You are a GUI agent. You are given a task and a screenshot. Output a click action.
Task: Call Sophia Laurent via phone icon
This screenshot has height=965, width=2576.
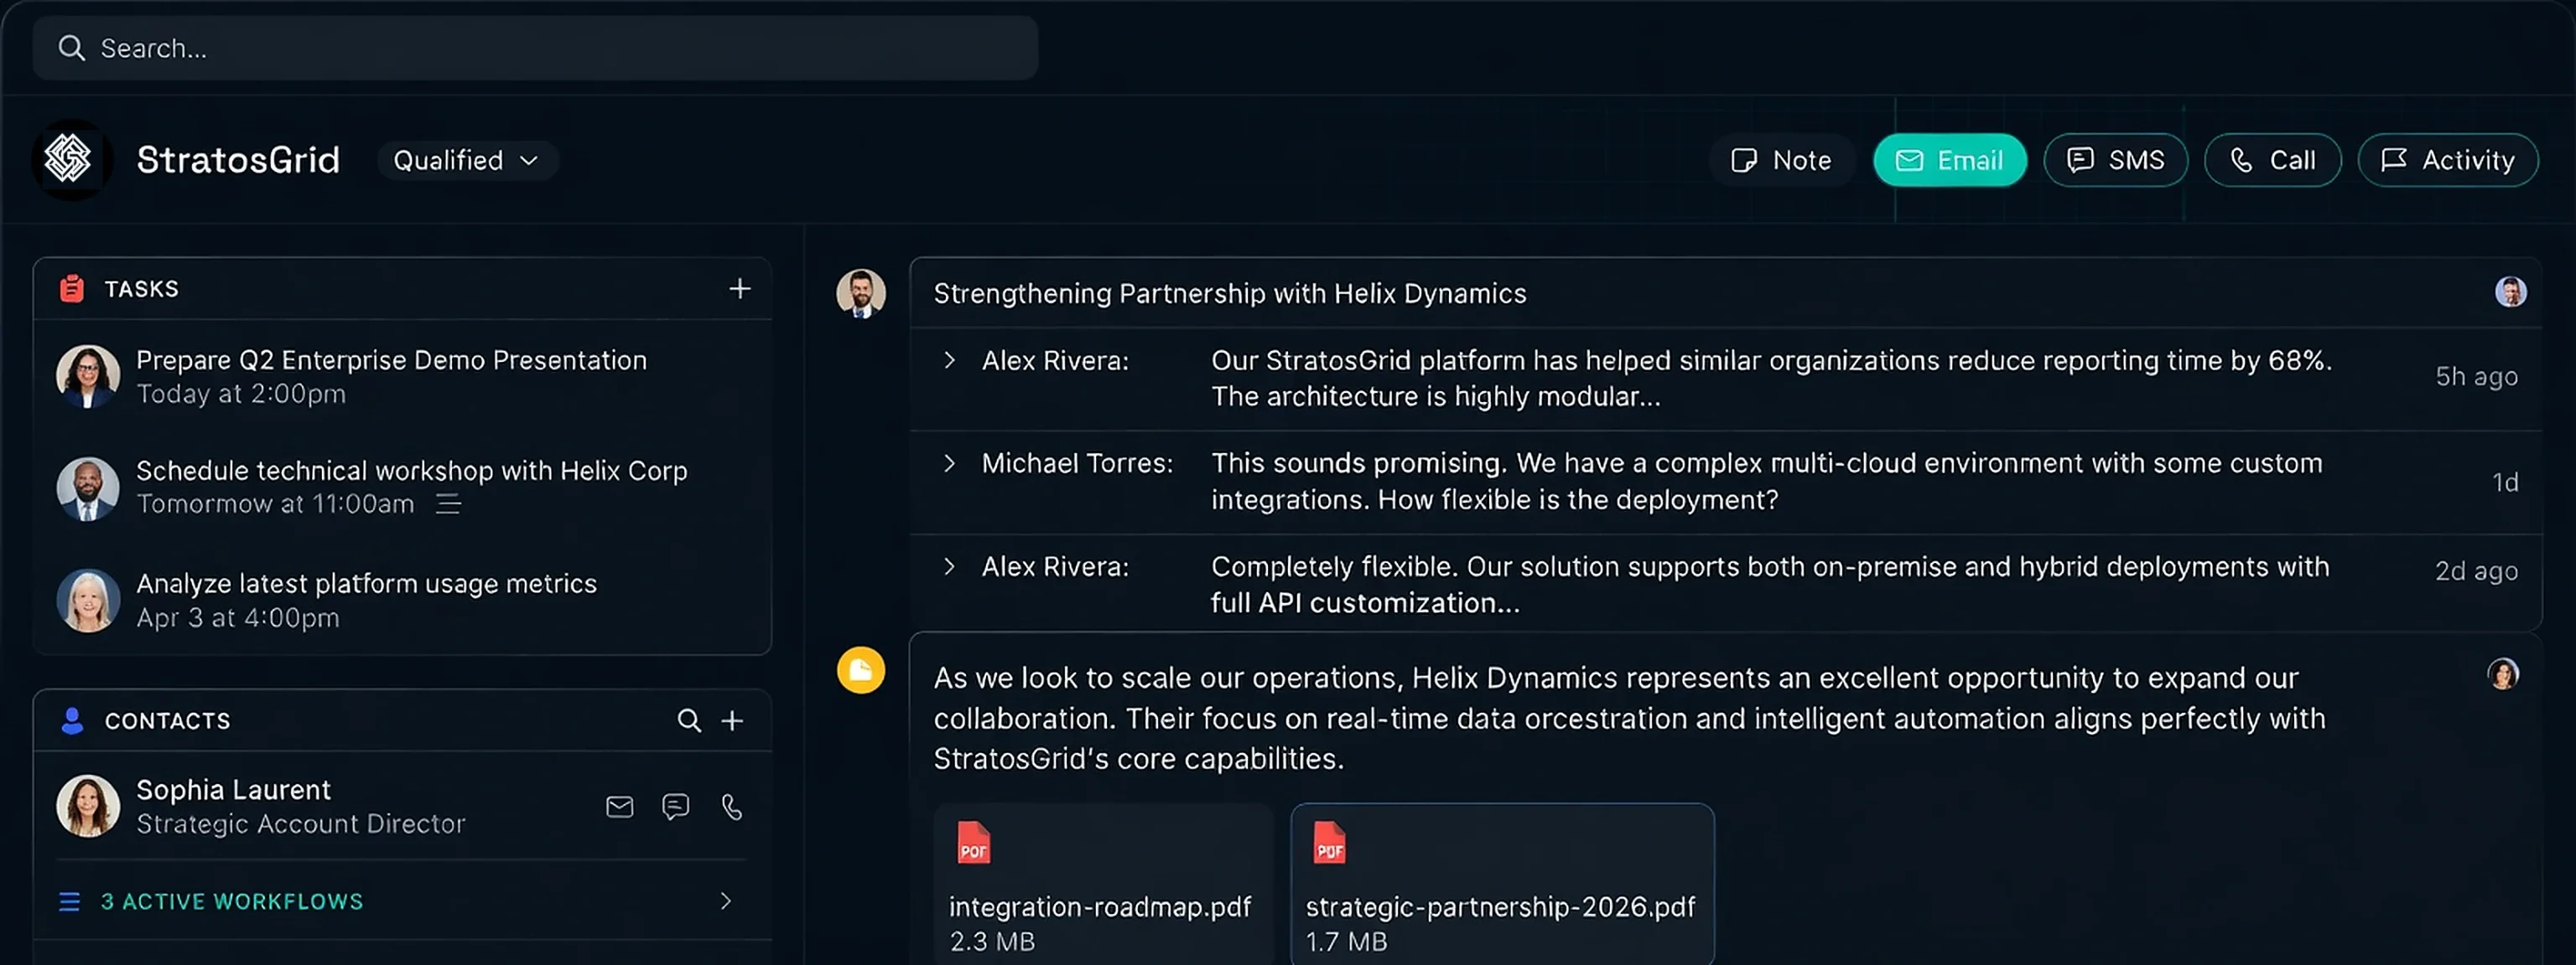(x=731, y=808)
